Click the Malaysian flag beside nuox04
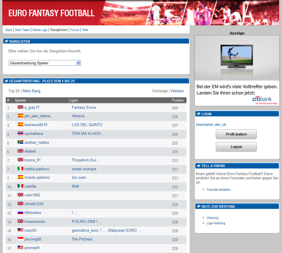282x253 pixels. 20,230
